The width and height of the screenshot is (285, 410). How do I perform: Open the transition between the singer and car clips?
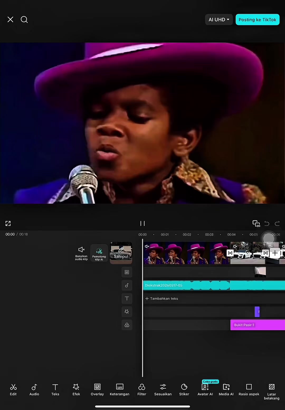pos(230,253)
